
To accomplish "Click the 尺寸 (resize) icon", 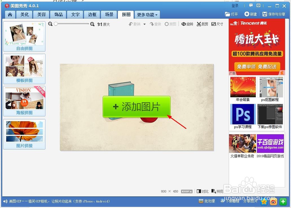I will [217, 24].
